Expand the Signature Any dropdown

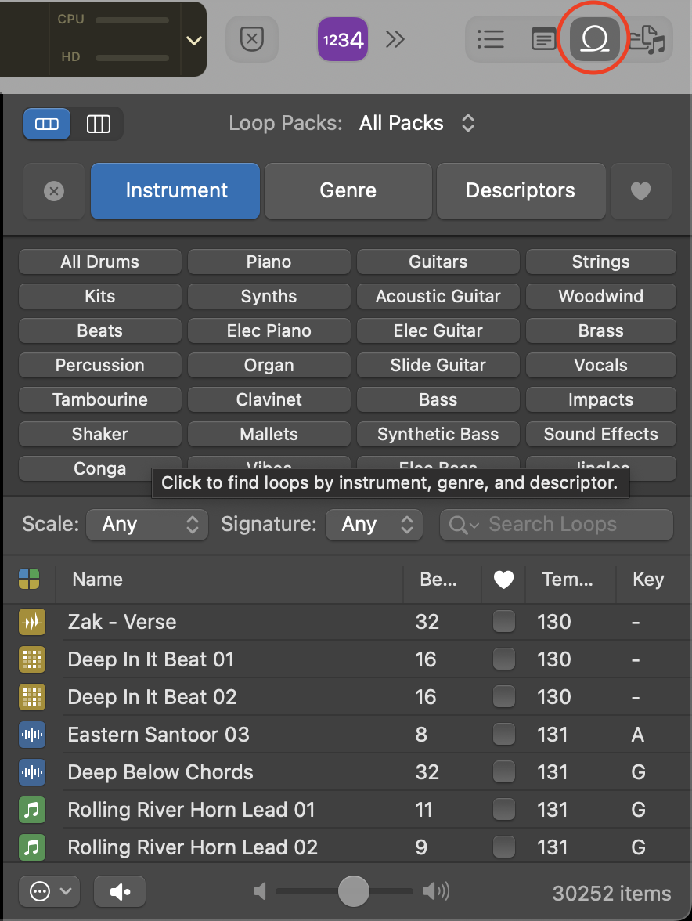[374, 525]
